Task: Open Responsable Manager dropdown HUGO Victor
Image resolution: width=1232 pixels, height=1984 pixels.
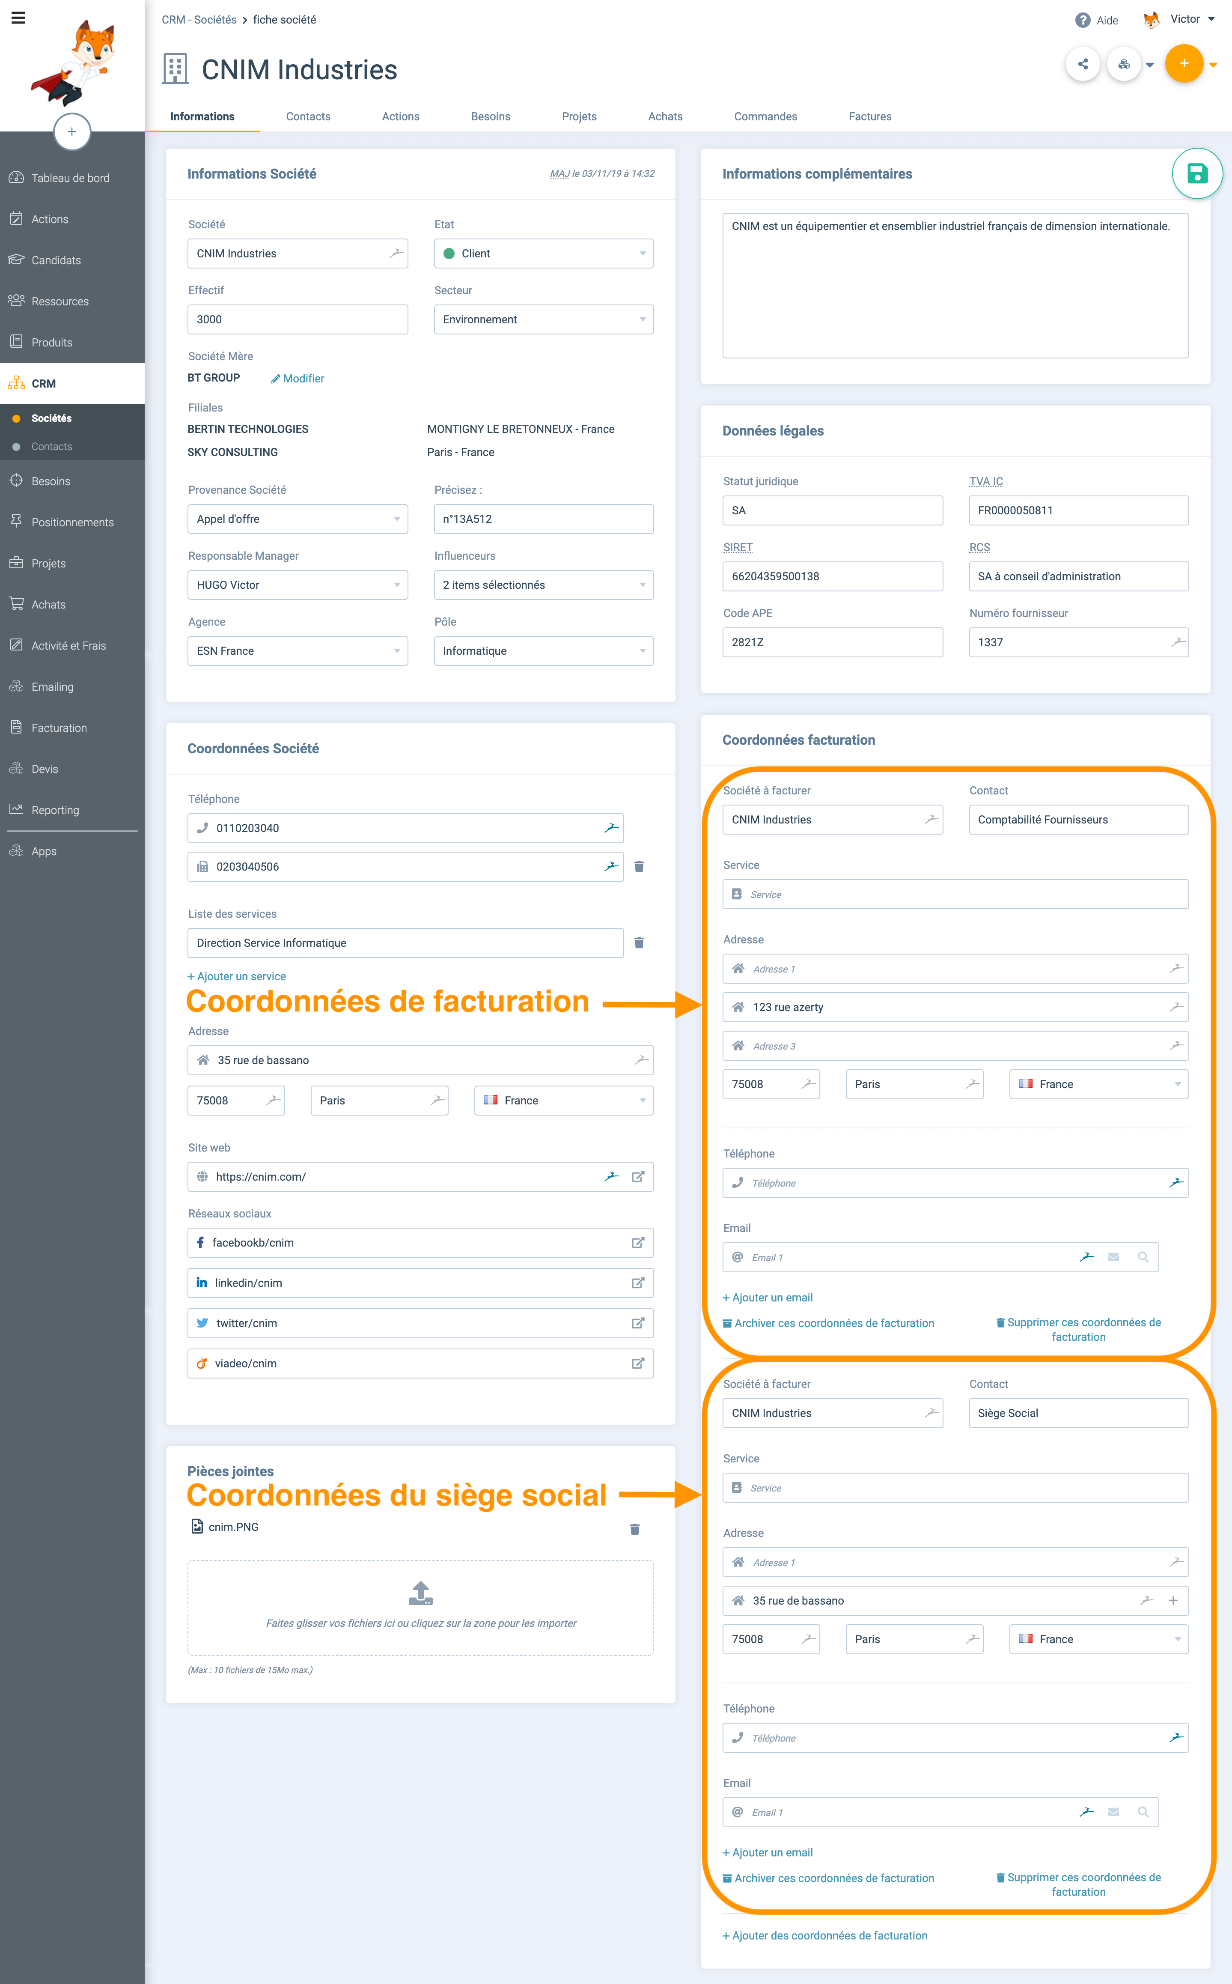Action: point(298,585)
